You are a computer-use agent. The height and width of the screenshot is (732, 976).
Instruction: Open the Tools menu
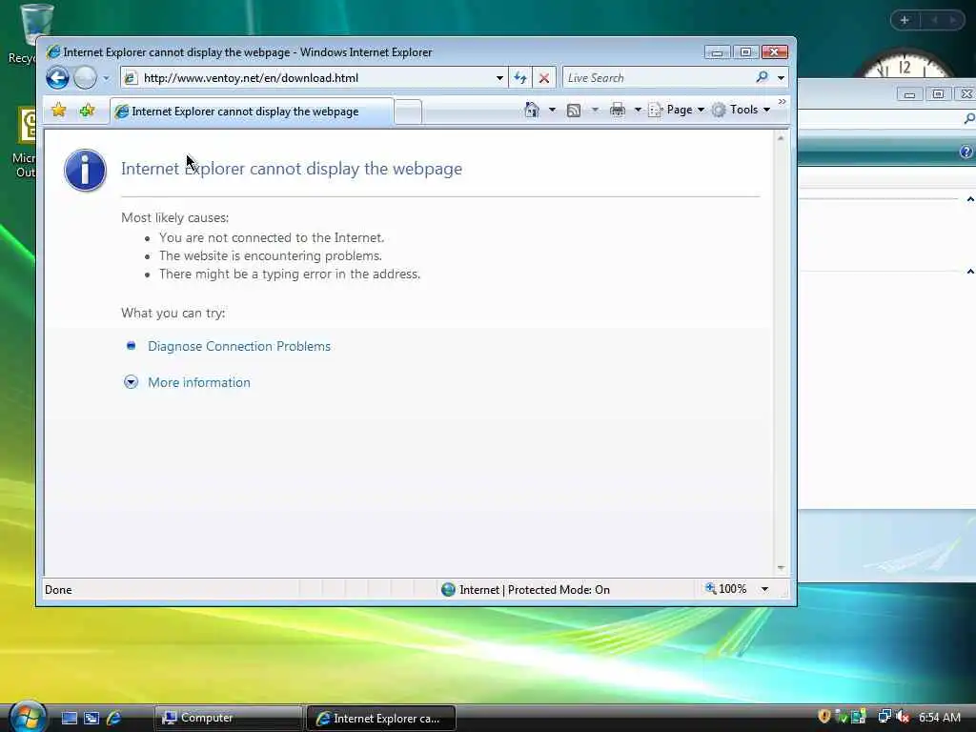point(741,110)
